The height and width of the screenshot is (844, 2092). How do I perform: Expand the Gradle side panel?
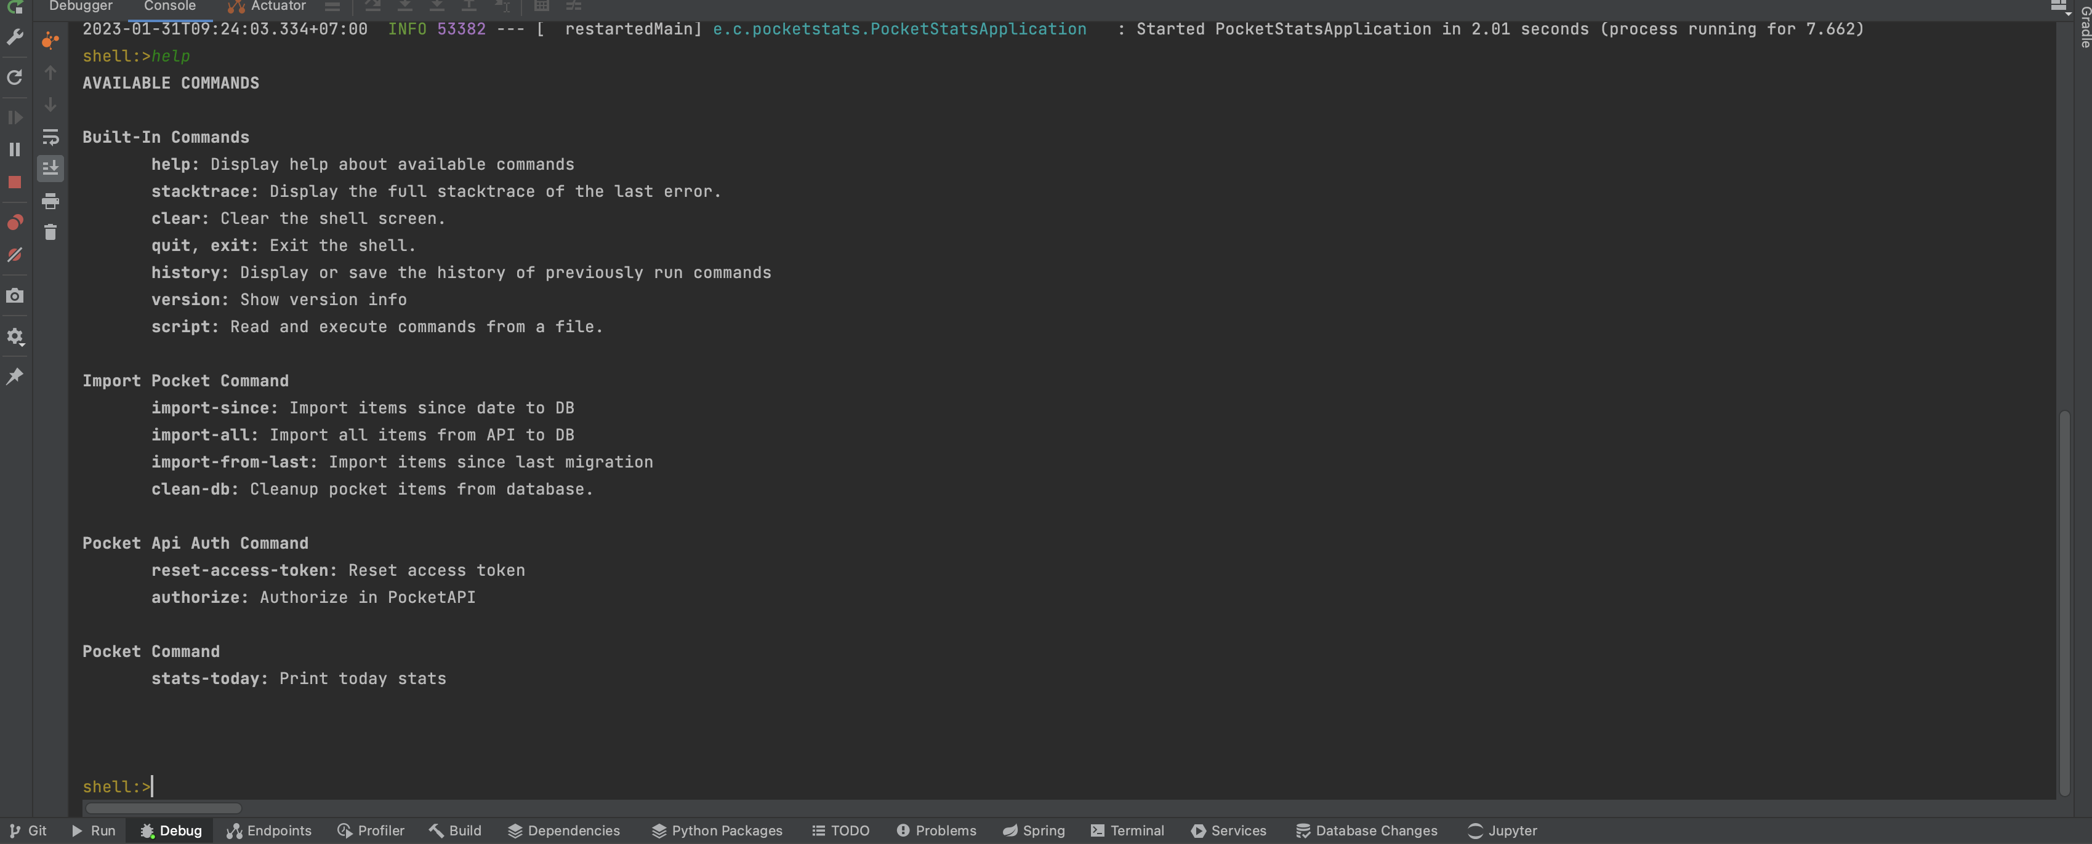(2084, 28)
